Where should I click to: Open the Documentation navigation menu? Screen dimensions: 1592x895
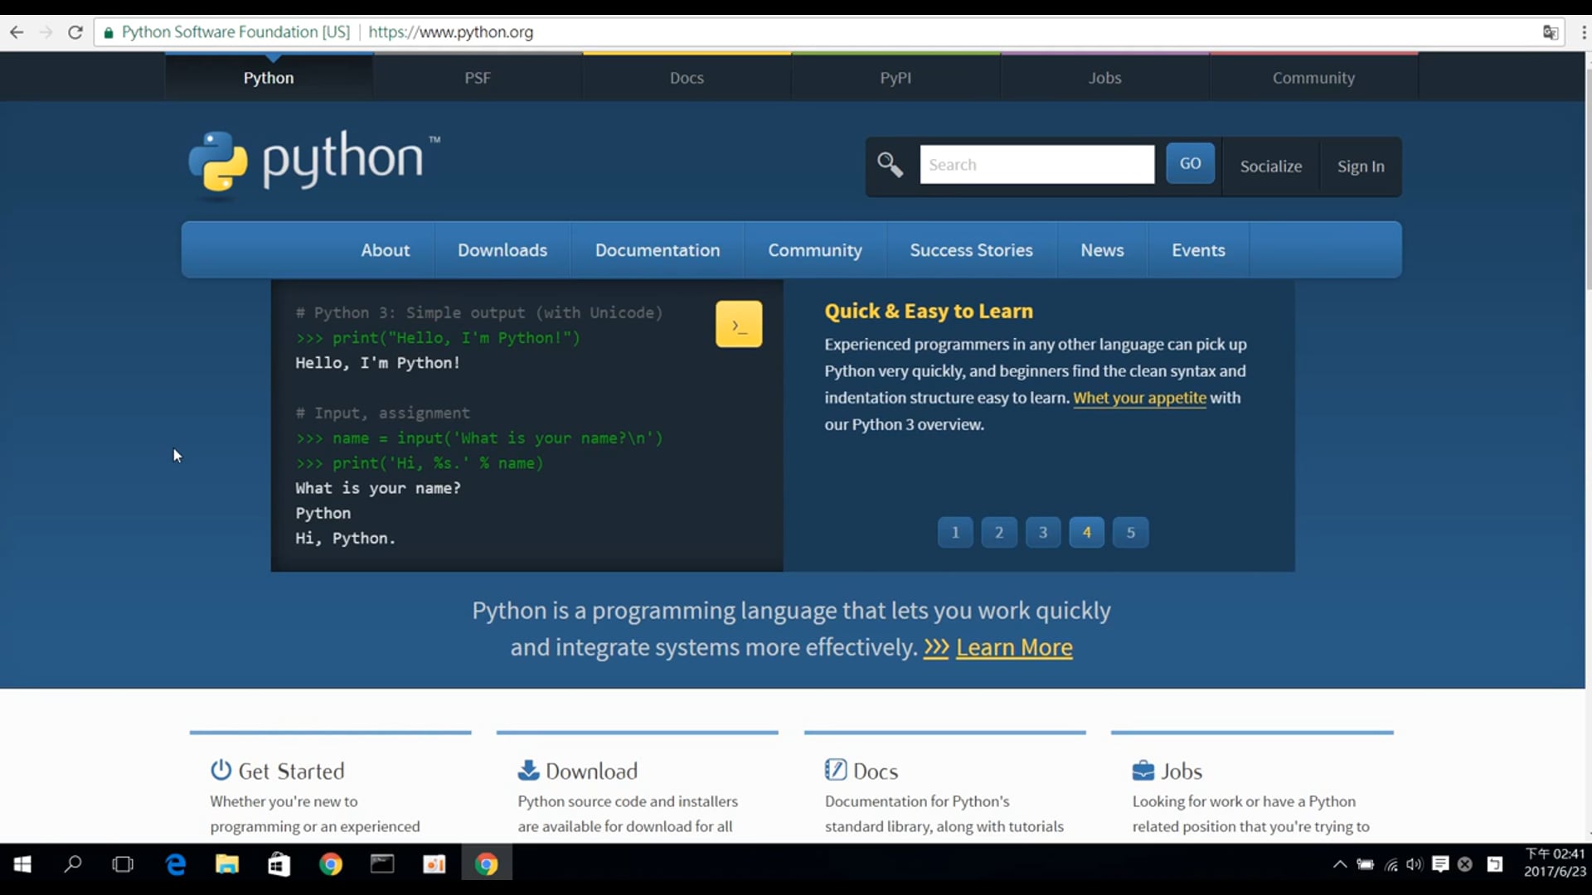(657, 249)
